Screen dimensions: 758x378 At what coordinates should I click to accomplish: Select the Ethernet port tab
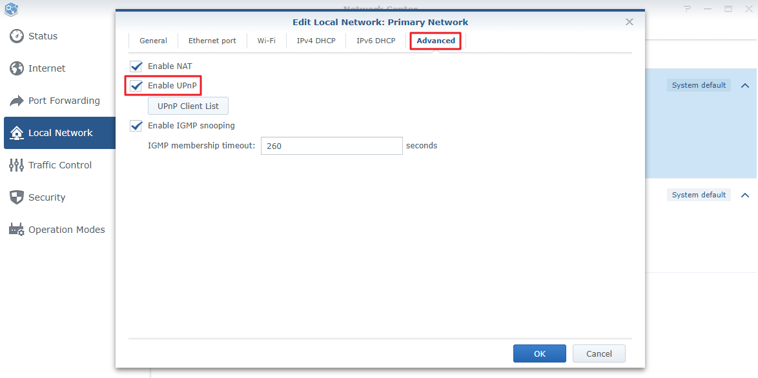212,41
